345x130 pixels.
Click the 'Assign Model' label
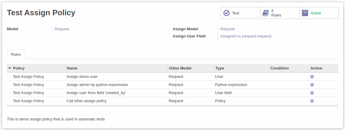185,29
